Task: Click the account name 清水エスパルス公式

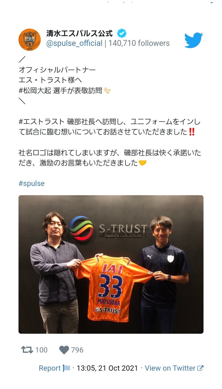Action: click(x=80, y=33)
